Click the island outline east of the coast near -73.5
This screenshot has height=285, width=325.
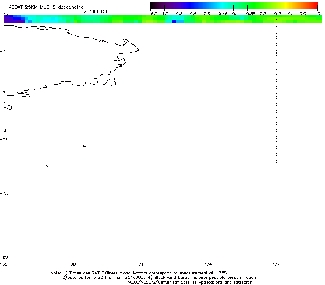pyautogui.click(x=109, y=82)
